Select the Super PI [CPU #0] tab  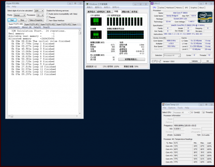[15, 24]
